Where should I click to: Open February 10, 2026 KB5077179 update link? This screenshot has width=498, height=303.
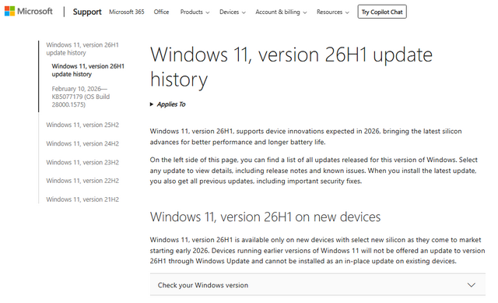tap(81, 97)
